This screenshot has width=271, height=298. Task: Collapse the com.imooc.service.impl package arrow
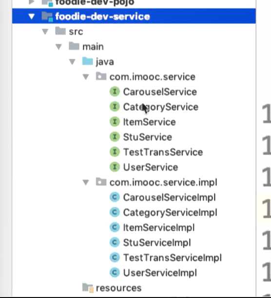[86, 182]
